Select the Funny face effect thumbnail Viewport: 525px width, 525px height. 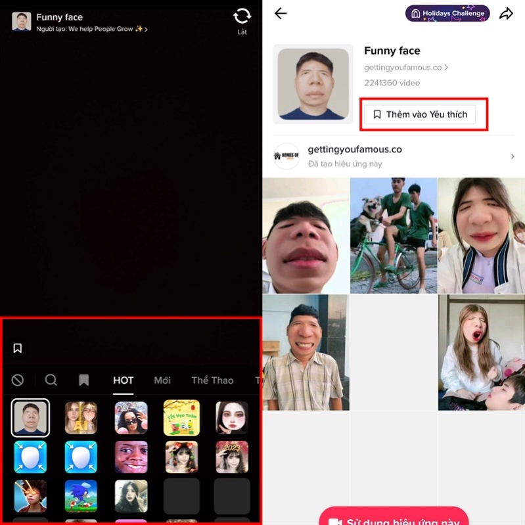point(30,418)
